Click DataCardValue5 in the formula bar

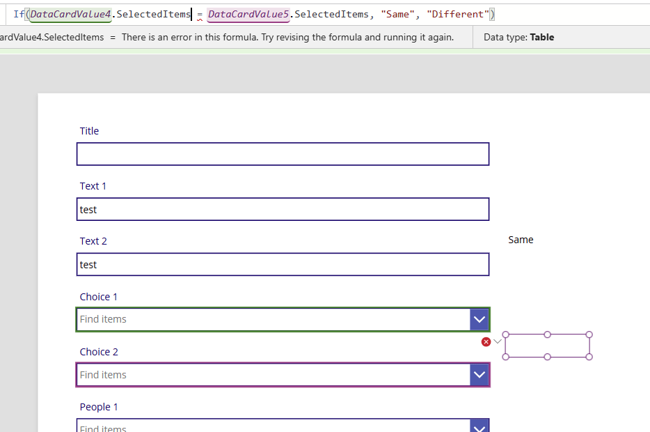point(248,14)
